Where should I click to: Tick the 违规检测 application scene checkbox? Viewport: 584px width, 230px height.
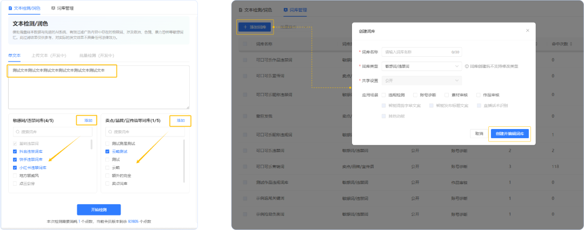(384, 94)
